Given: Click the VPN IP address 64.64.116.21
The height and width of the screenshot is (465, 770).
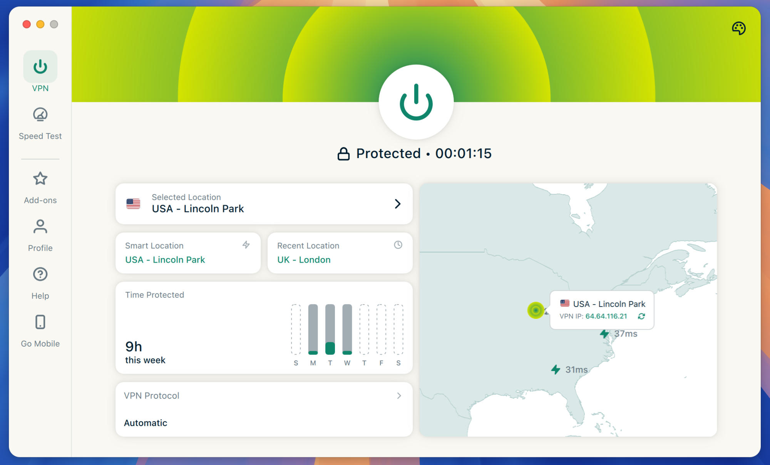Looking at the screenshot, I should pyautogui.click(x=606, y=316).
